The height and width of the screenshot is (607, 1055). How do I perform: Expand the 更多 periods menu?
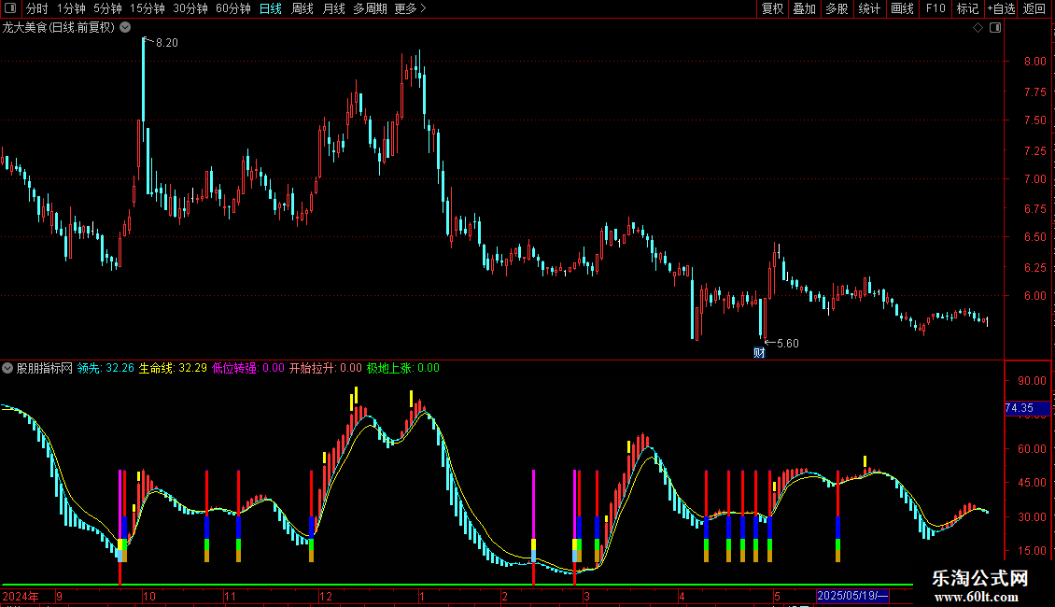click(411, 8)
